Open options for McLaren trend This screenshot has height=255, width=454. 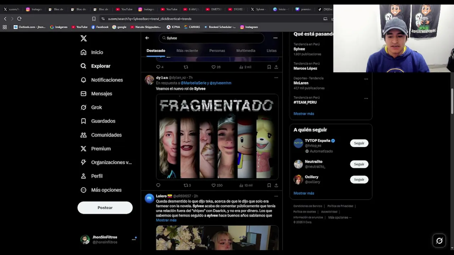click(366, 79)
